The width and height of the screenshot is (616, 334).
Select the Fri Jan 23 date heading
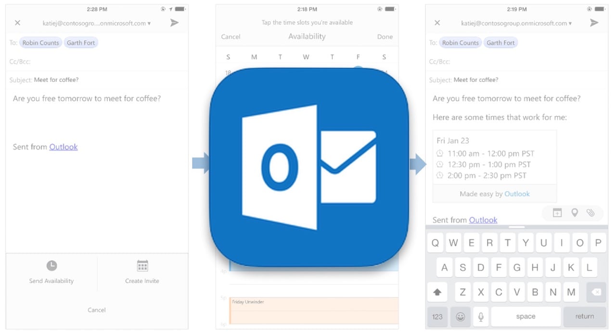click(x=453, y=141)
